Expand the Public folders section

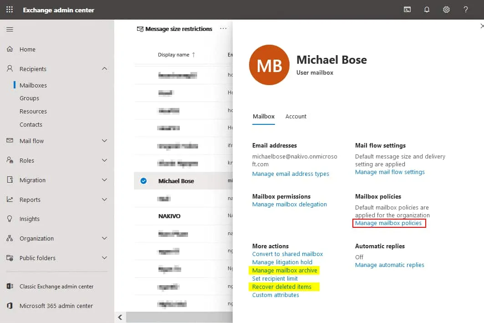tap(104, 258)
